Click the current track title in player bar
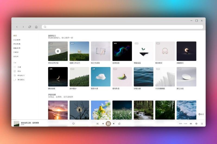The image size is (217, 144). click(30, 123)
